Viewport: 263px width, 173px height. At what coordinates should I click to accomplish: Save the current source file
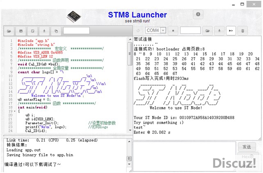21,31
